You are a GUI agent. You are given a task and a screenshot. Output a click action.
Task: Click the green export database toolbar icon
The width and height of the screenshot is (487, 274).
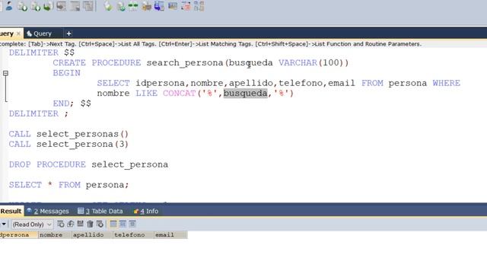(x=48, y=6)
